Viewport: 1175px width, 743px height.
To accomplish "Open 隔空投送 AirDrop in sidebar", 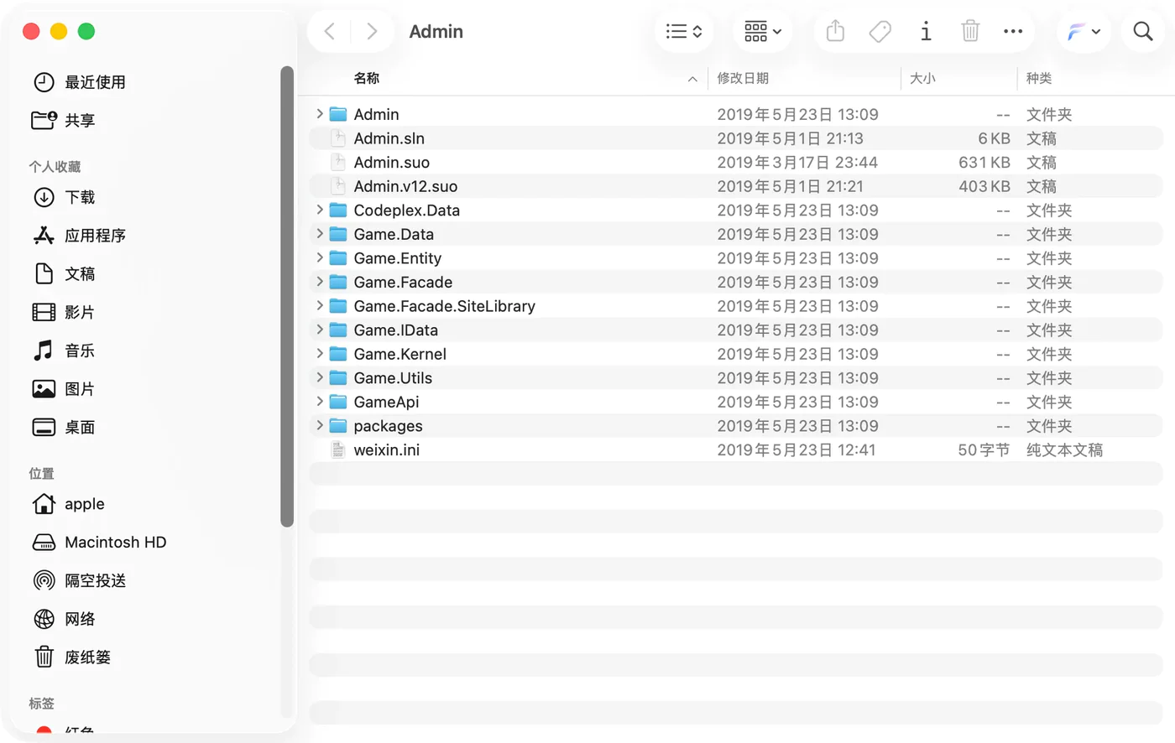I will pos(78,580).
